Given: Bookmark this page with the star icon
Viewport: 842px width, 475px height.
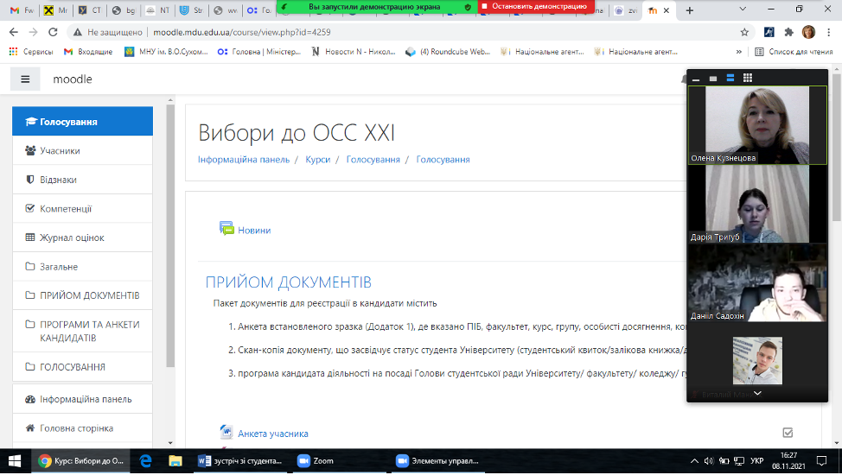Looking at the screenshot, I should click(744, 32).
